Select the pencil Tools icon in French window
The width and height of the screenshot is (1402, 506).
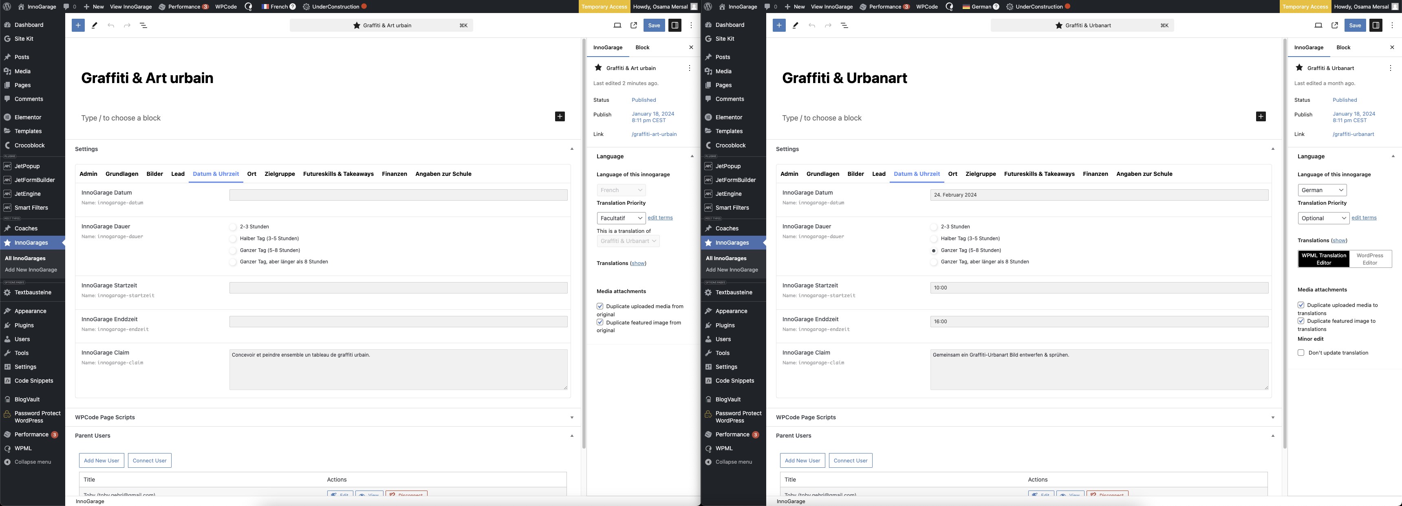[x=94, y=25]
